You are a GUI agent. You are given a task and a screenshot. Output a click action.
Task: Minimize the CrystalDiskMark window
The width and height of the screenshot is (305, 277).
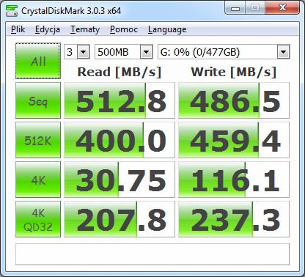235,9
